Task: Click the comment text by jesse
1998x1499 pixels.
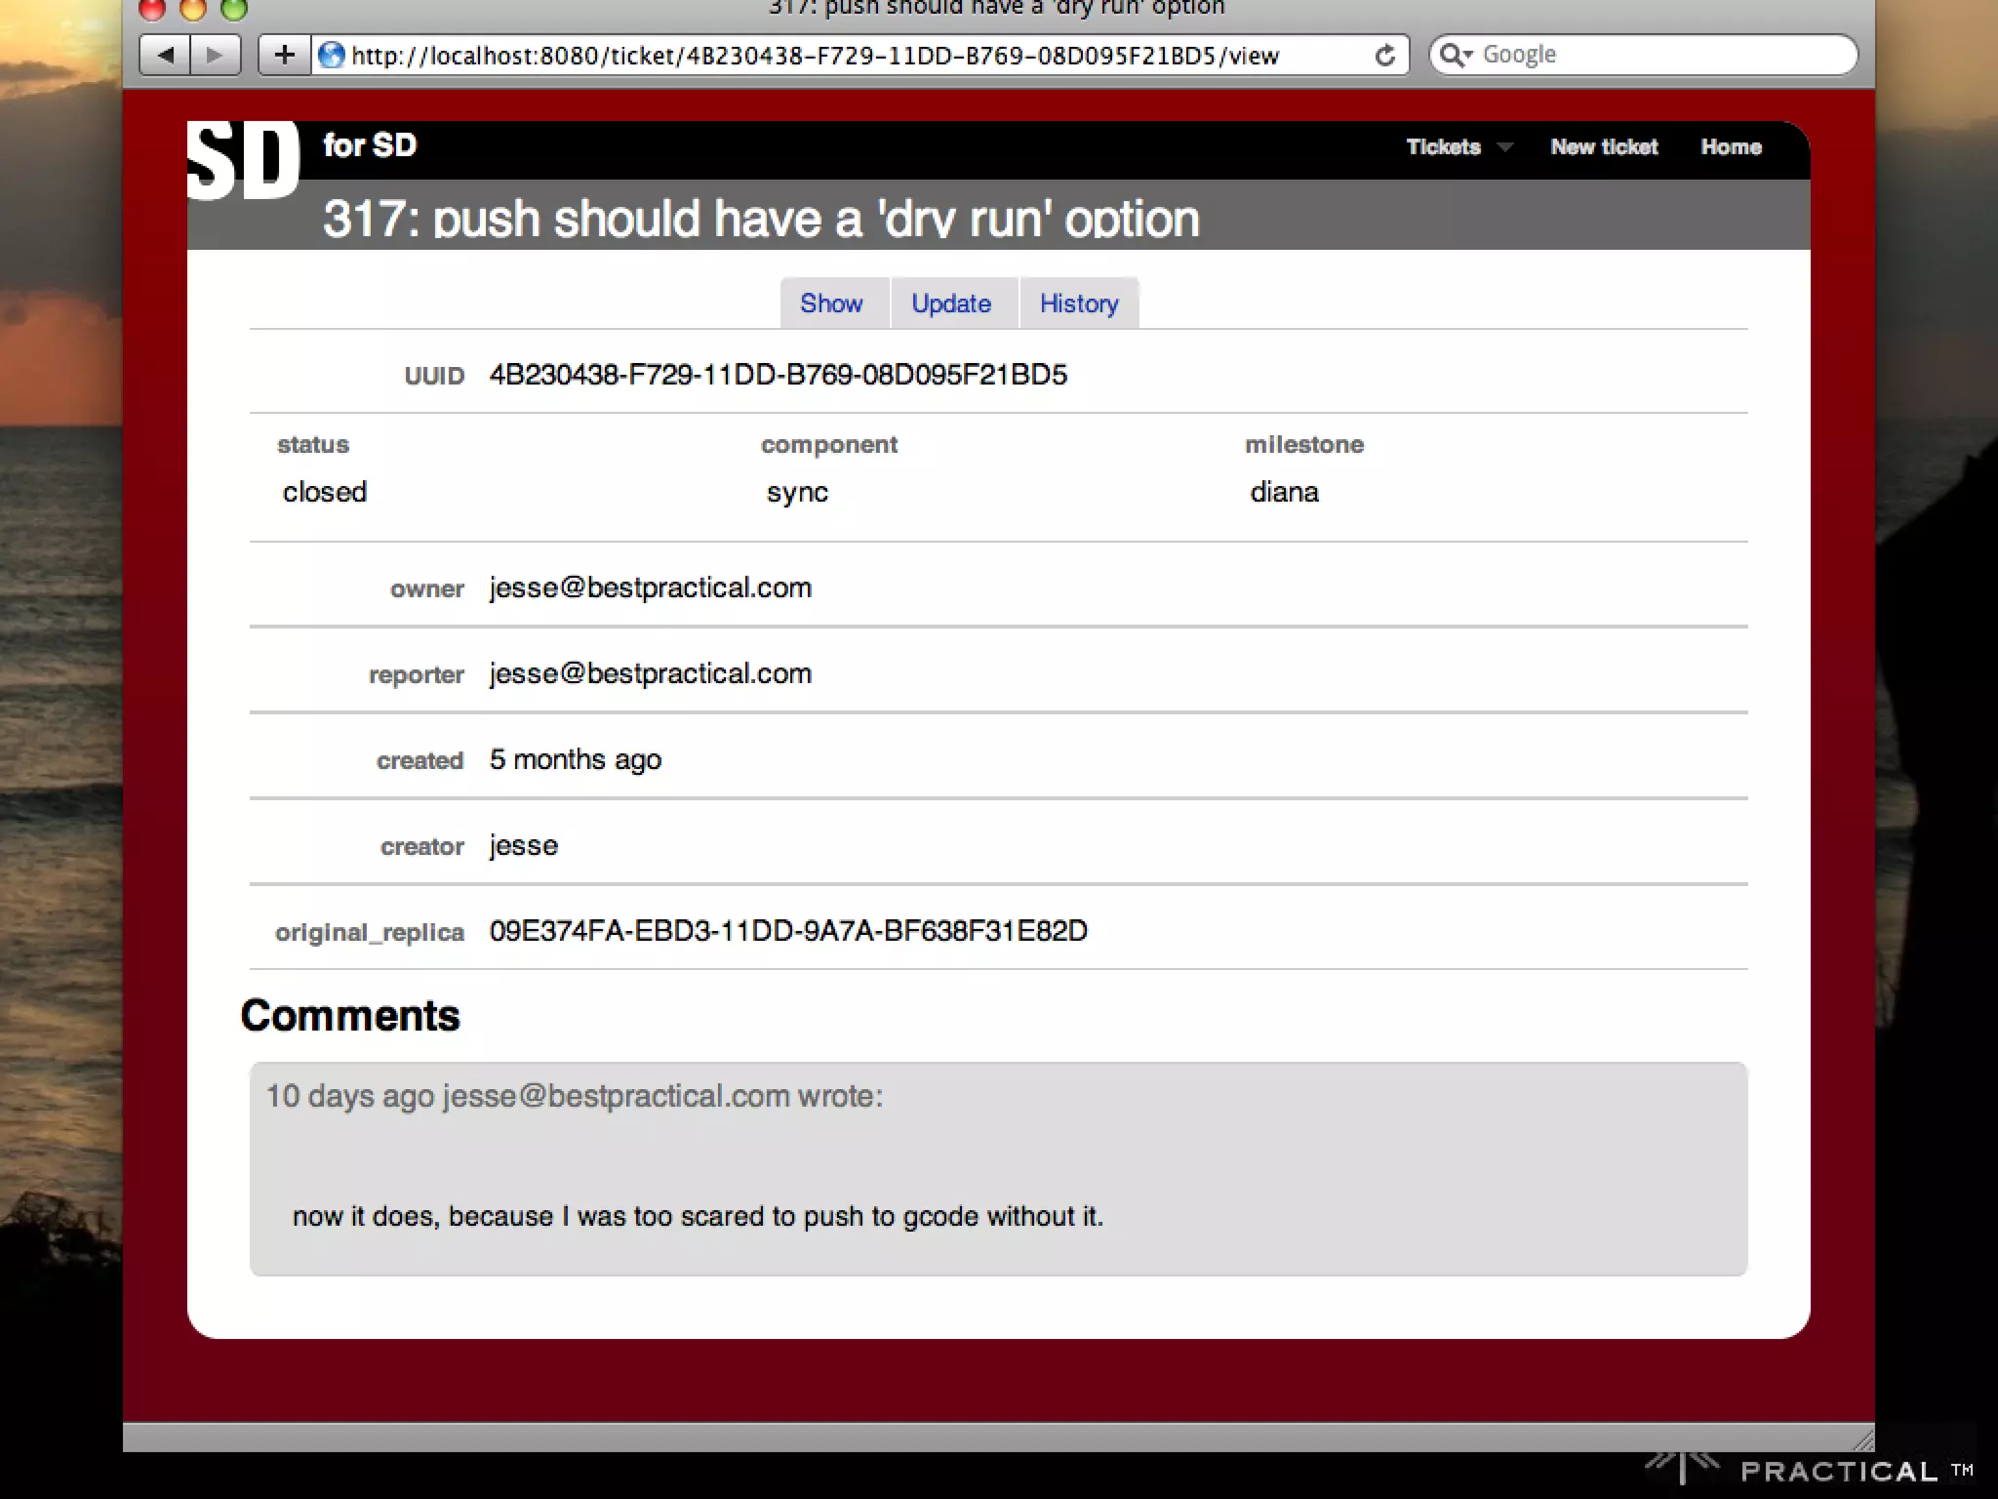Action: point(698,1216)
